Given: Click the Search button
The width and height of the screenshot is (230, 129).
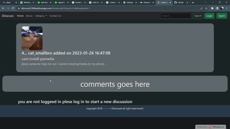Looking at the screenshot, I should coord(198,16).
